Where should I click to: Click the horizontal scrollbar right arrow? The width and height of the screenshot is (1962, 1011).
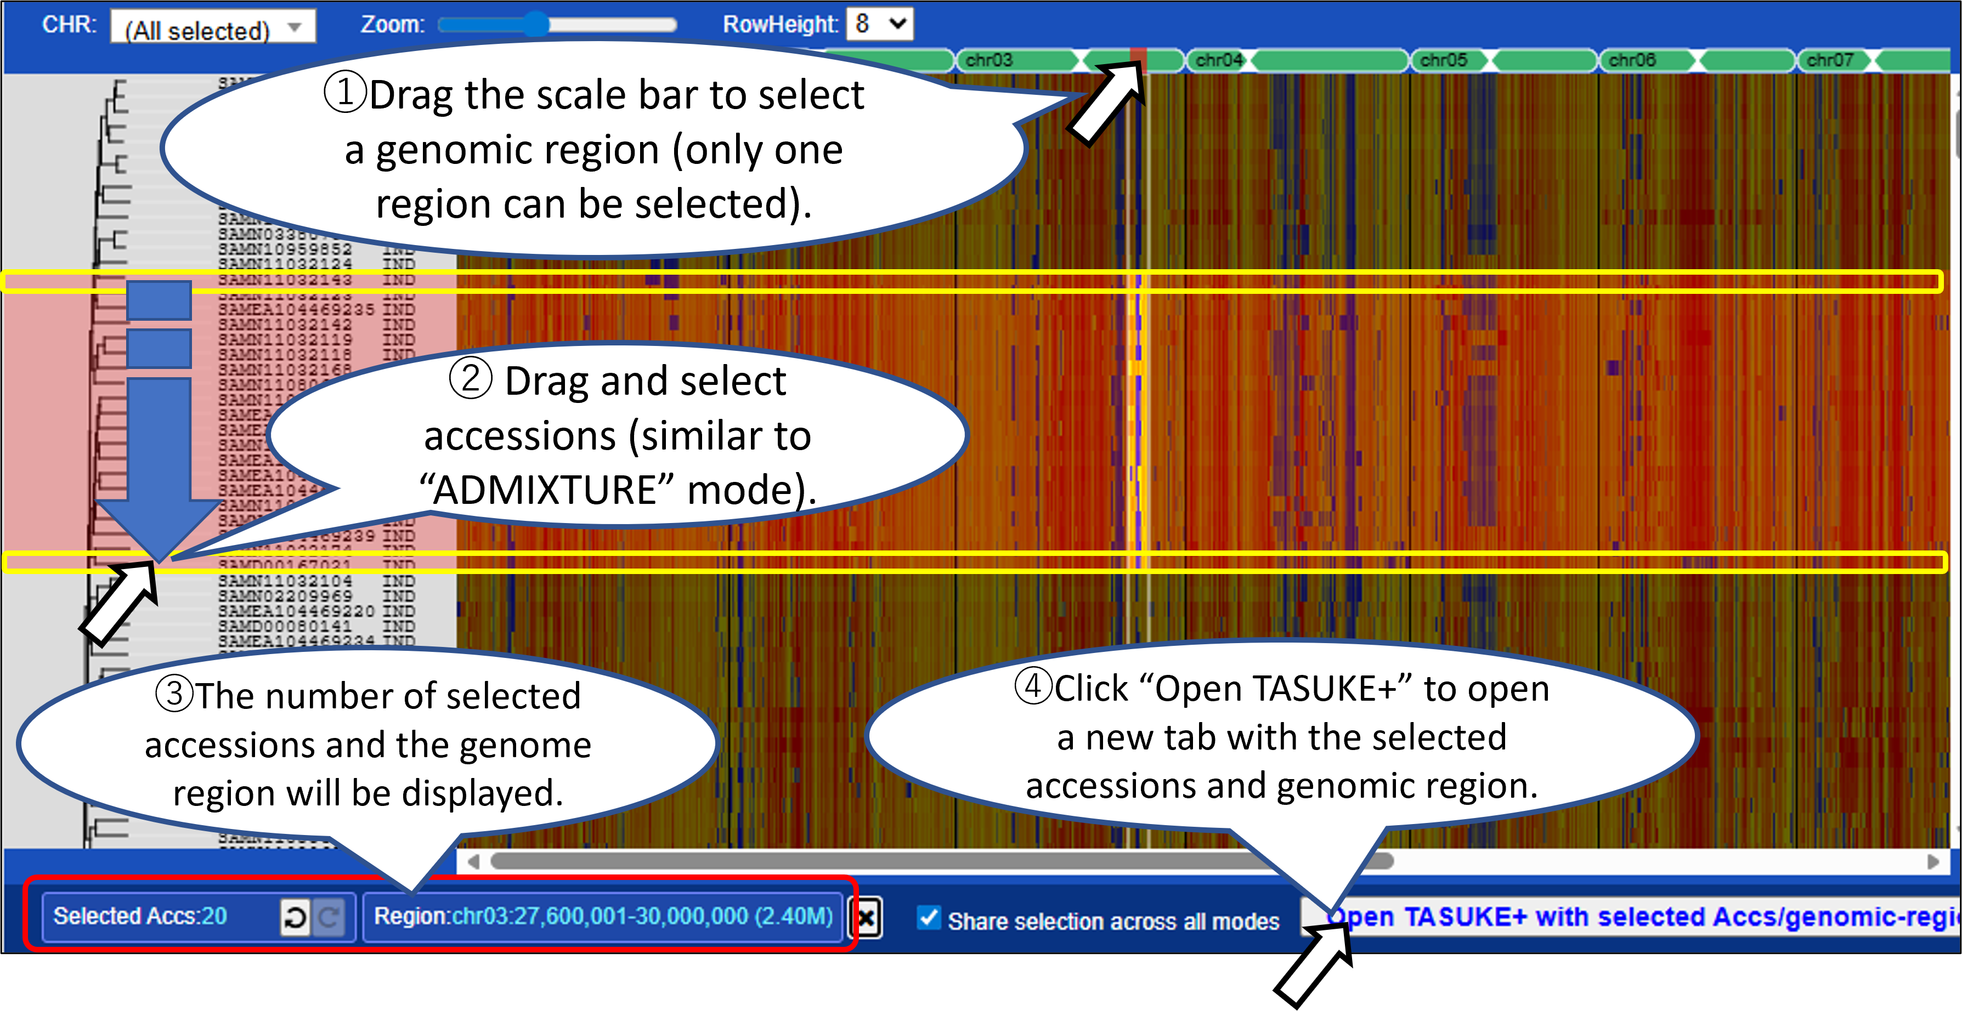(1932, 862)
